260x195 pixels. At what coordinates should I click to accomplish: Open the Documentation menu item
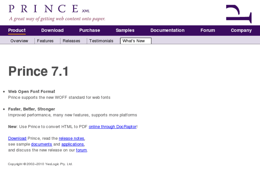(x=167, y=30)
